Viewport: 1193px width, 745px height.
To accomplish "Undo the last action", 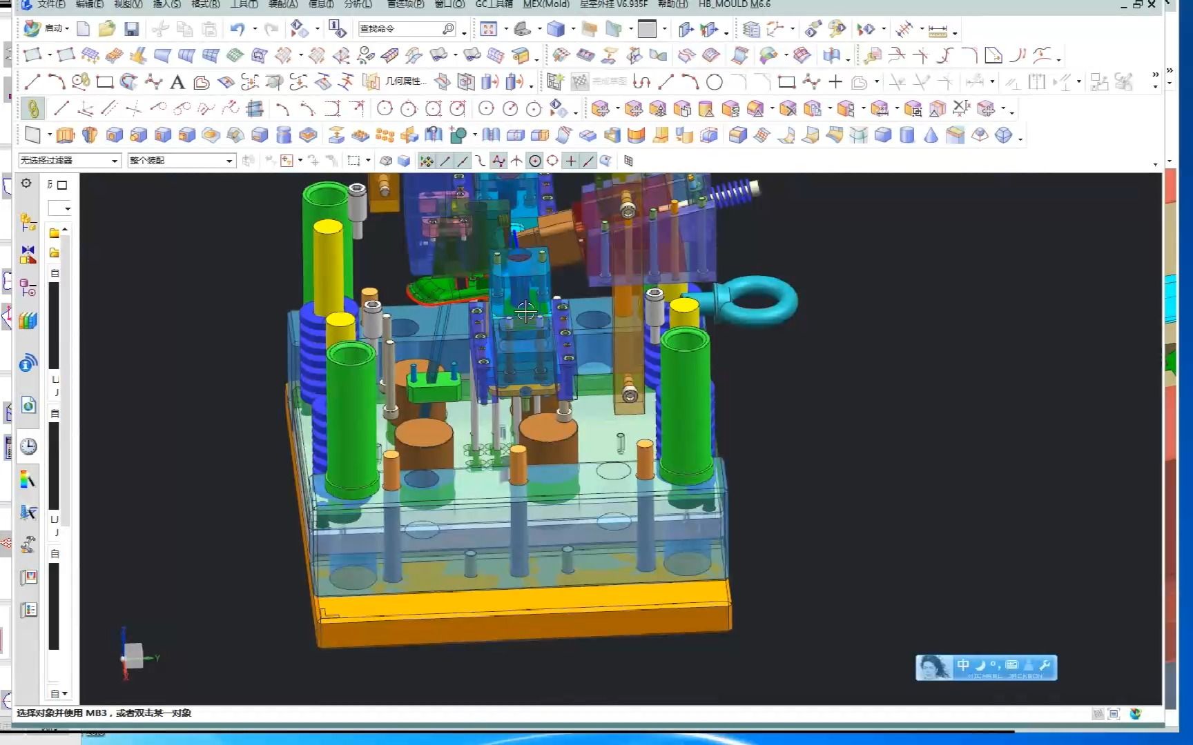I will pyautogui.click(x=237, y=28).
